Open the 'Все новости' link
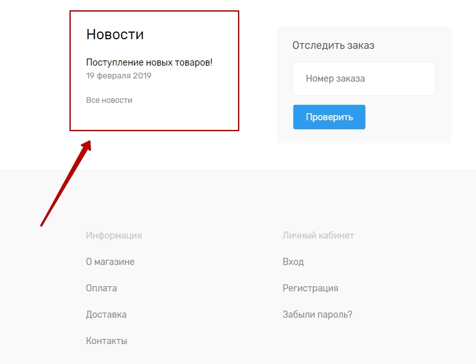Screen dimensions: 476x364 click(109, 100)
